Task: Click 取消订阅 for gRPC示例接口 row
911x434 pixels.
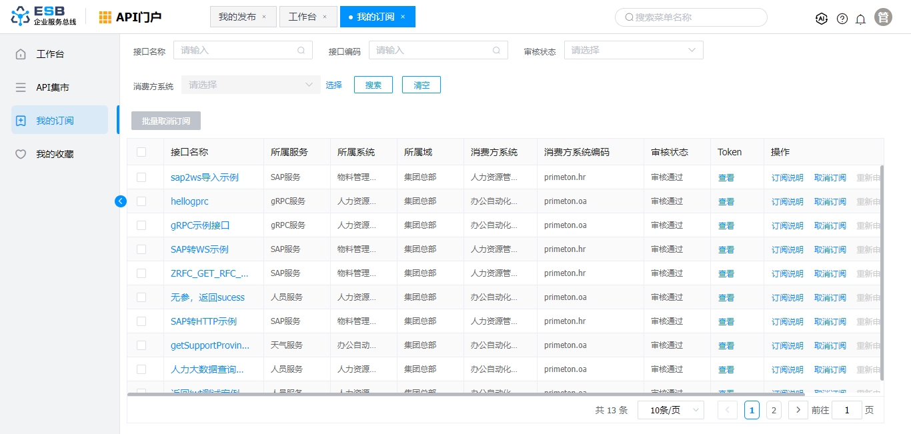Action: point(830,225)
